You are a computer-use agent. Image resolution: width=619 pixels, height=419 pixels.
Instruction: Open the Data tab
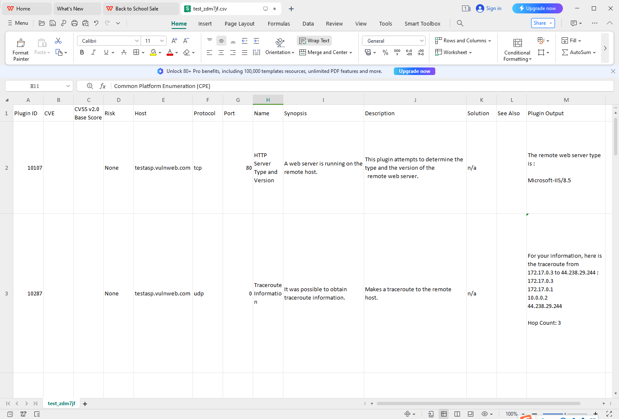click(x=308, y=23)
